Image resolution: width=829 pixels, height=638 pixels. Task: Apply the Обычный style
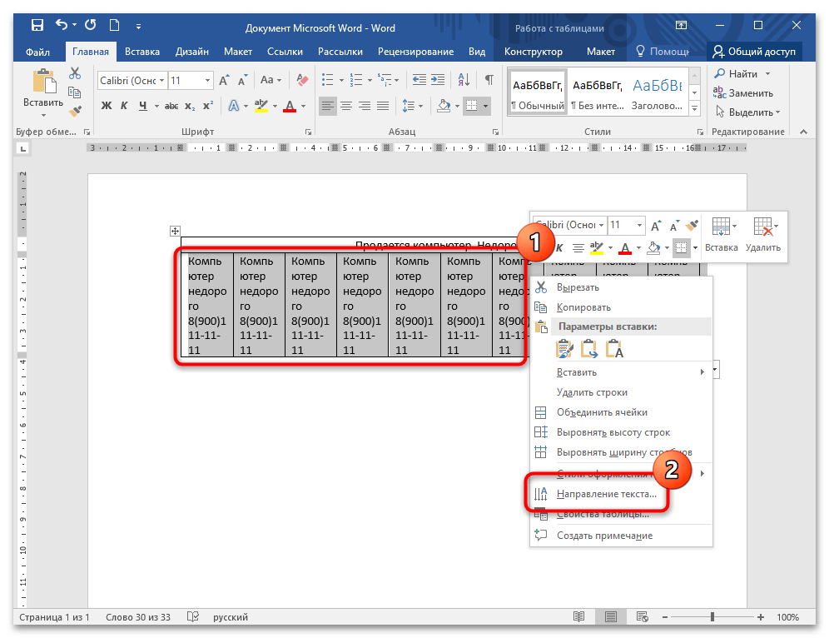pyautogui.click(x=537, y=93)
